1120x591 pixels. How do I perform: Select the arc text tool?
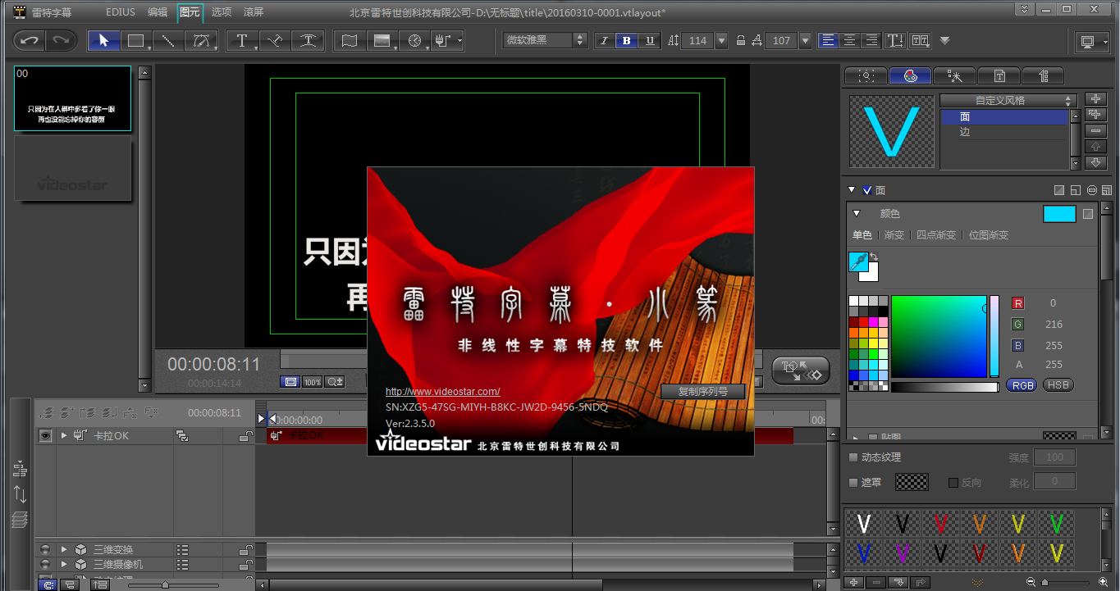pyautogui.click(x=308, y=40)
